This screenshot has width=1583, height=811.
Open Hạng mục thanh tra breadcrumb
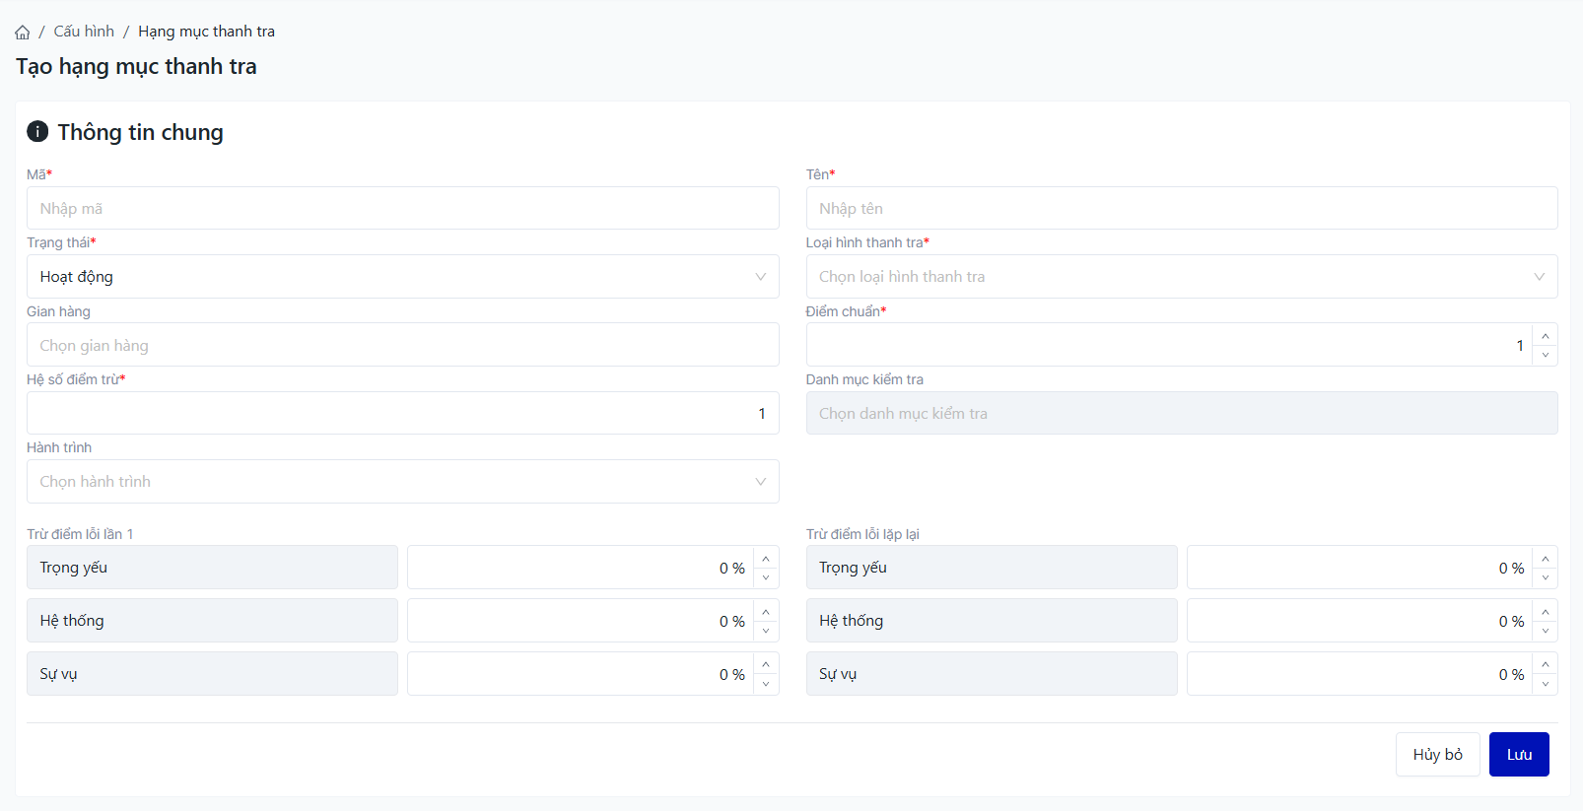tap(206, 32)
